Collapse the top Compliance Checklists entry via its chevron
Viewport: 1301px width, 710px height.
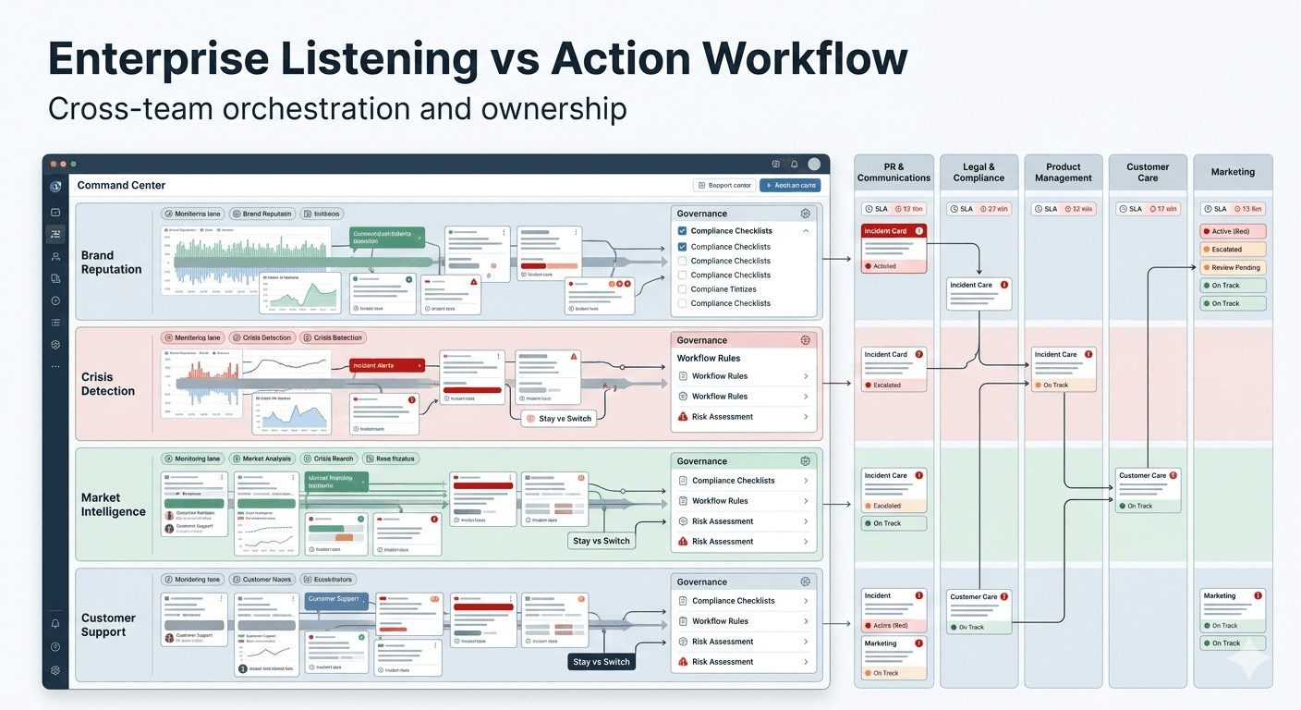806,230
